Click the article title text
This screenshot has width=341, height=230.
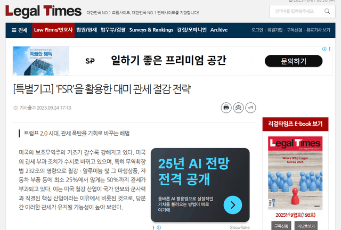(x=102, y=89)
